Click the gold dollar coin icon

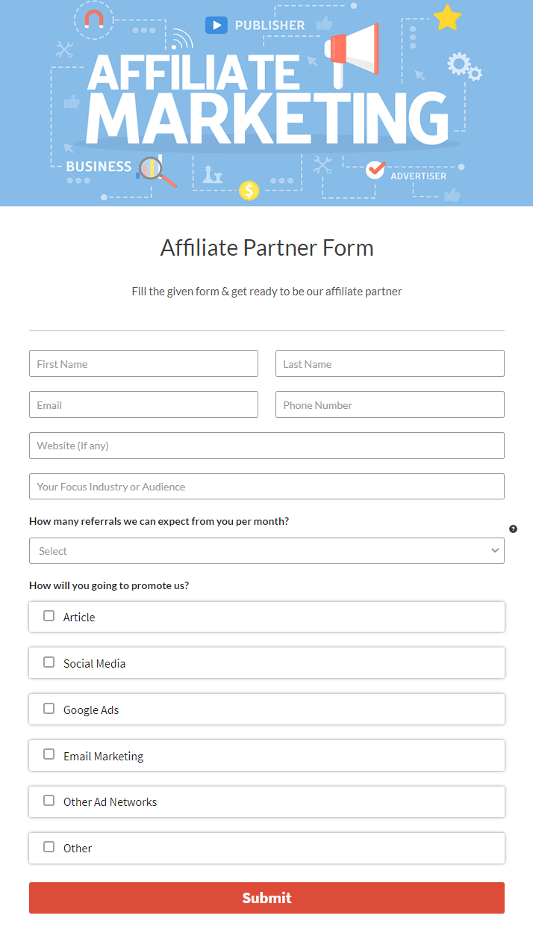[x=249, y=191]
